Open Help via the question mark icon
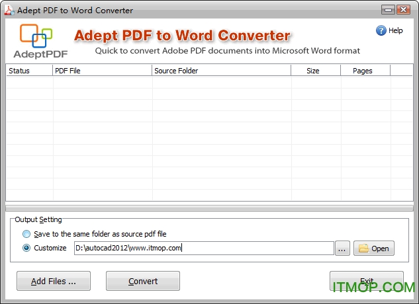Image resolution: width=419 pixels, height=304 pixels. click(x=381, y=30)
